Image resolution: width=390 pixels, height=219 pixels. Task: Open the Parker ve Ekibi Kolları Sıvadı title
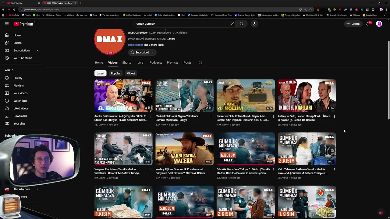point(243,118)
